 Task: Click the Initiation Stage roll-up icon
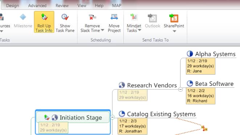click(47, 118)
